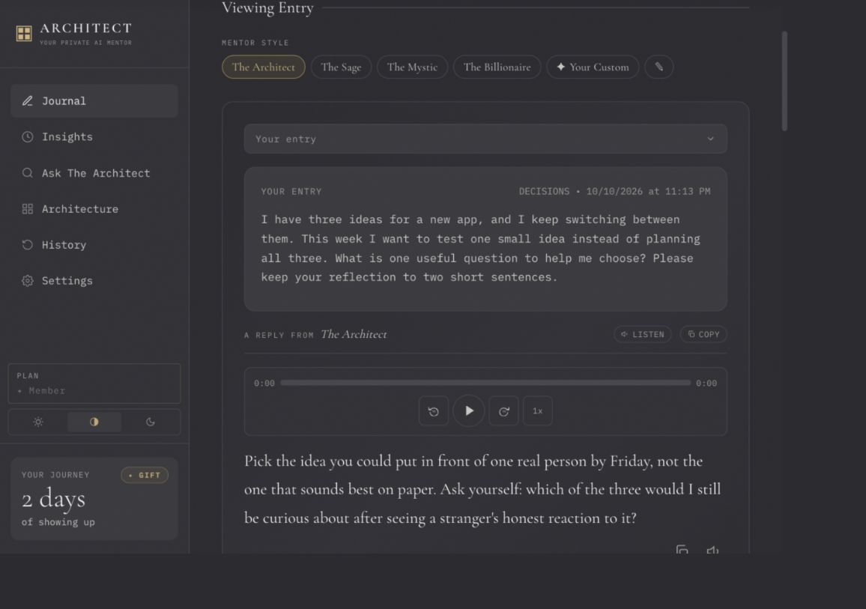This screenshot has width=866, height=609.
Task: Select The Sage mentor style
Action: (x=342, y=67)
